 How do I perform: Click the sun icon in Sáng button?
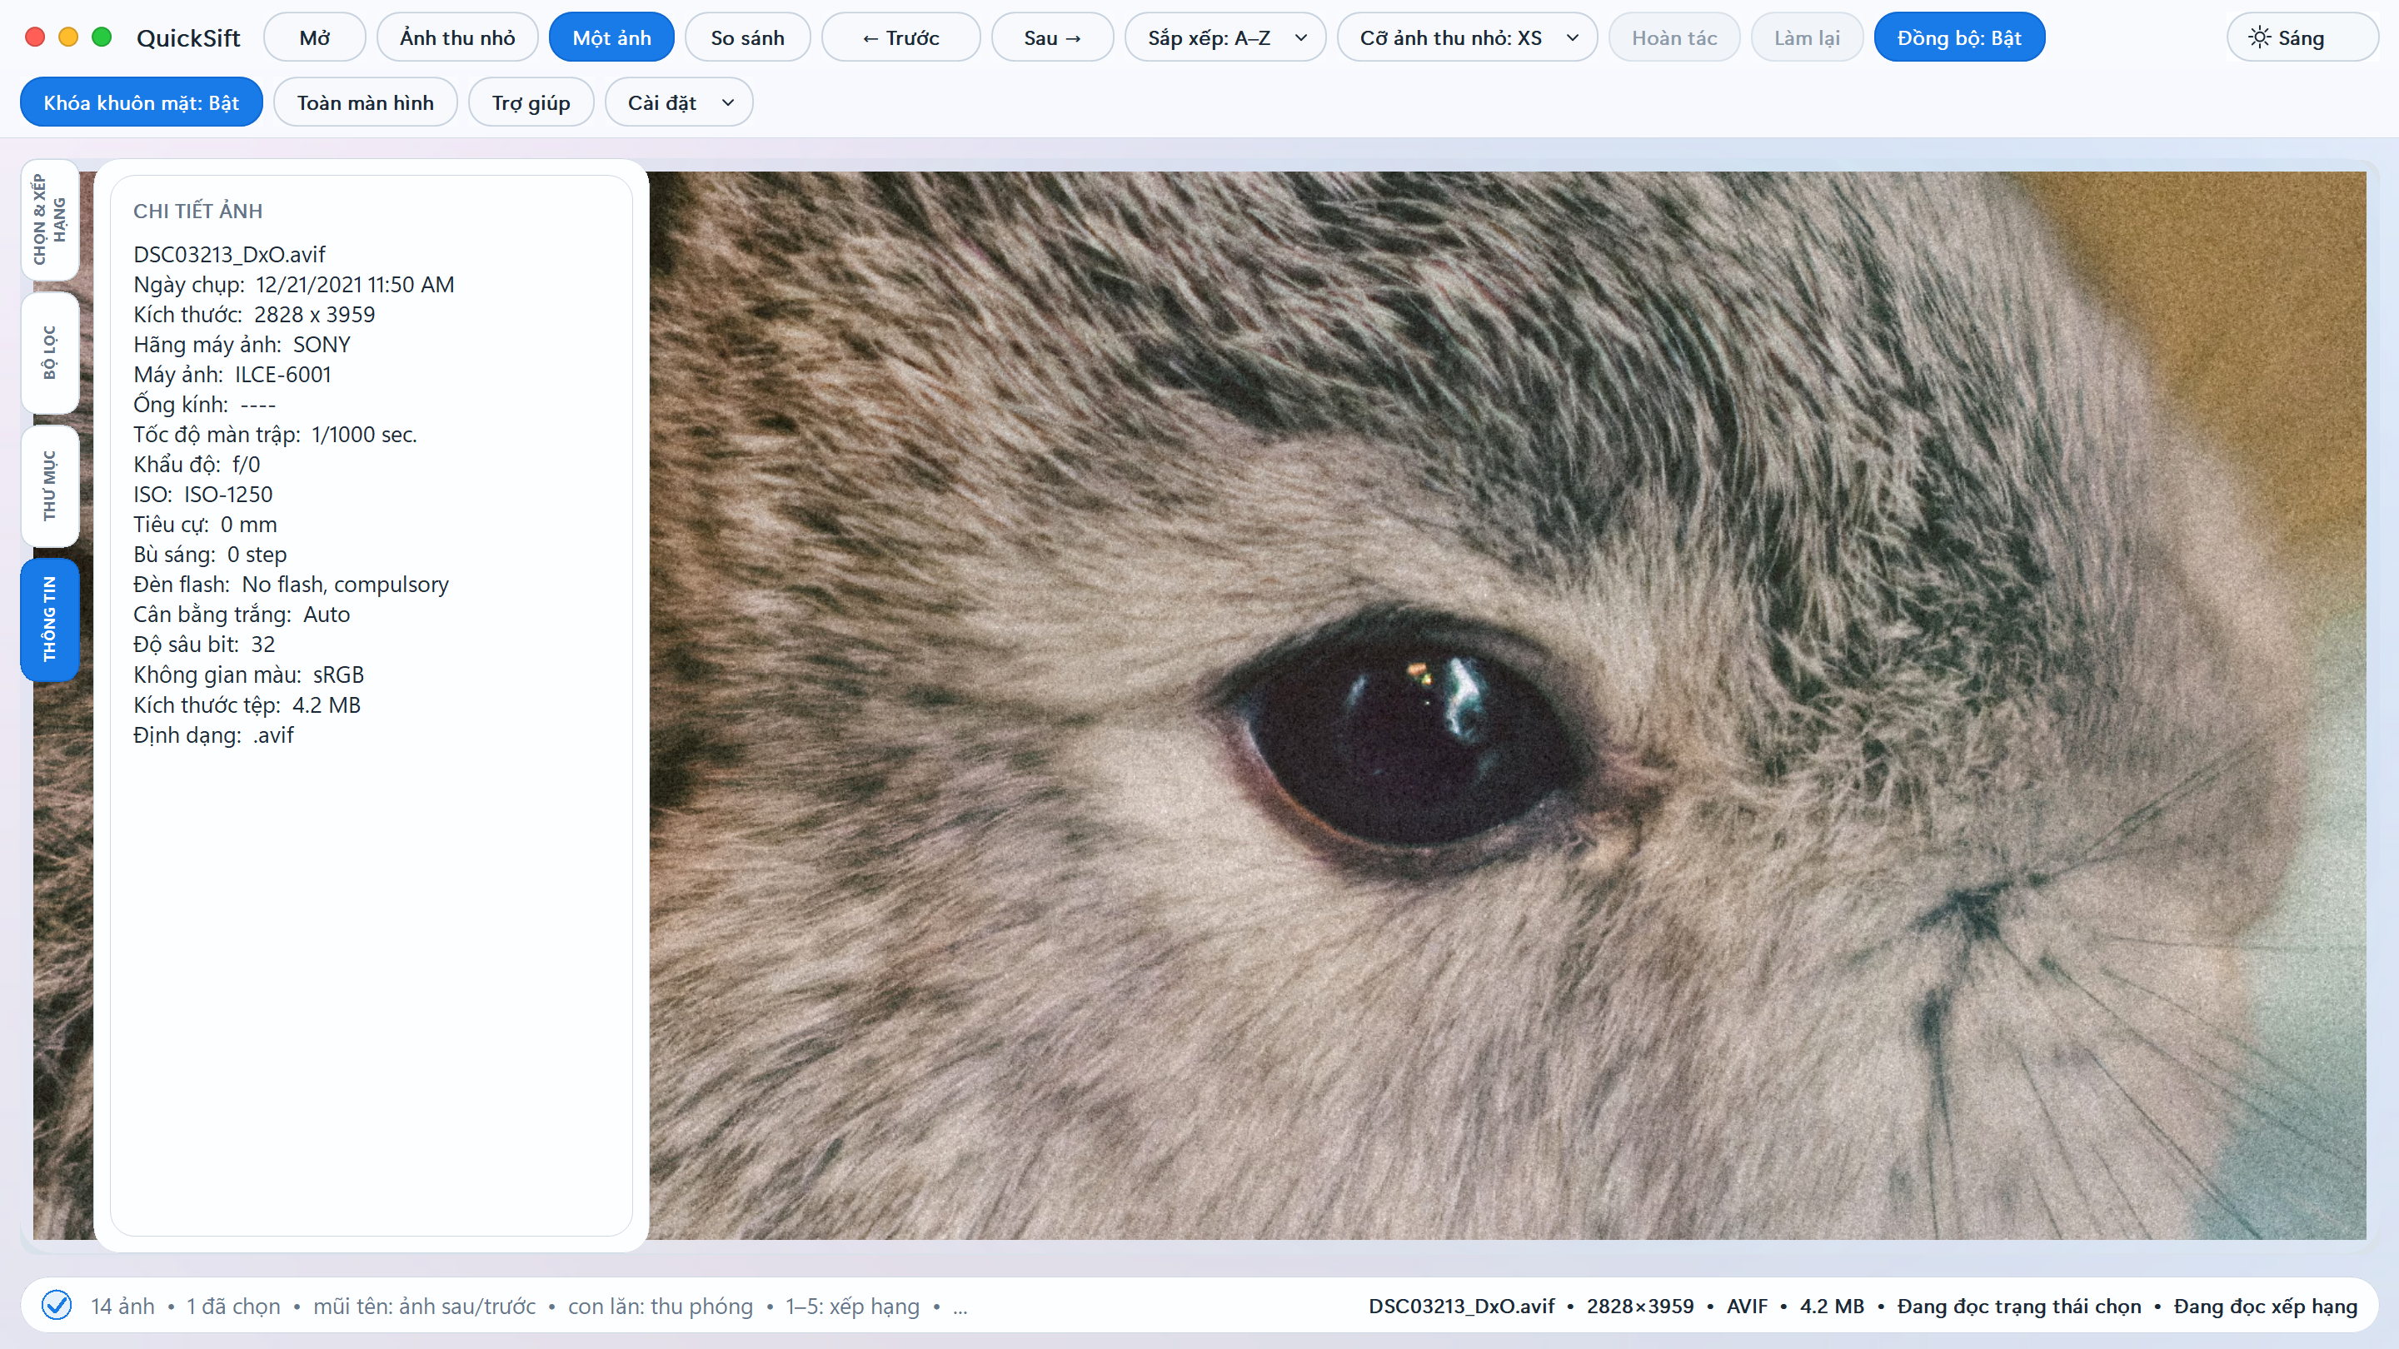[2259, 37]
